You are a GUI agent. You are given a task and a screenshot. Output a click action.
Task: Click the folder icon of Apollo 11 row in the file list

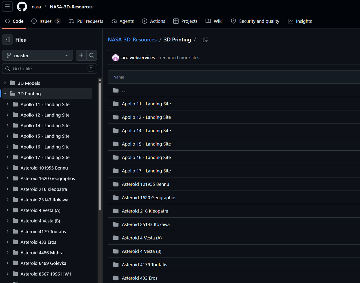tap(116, 104)
